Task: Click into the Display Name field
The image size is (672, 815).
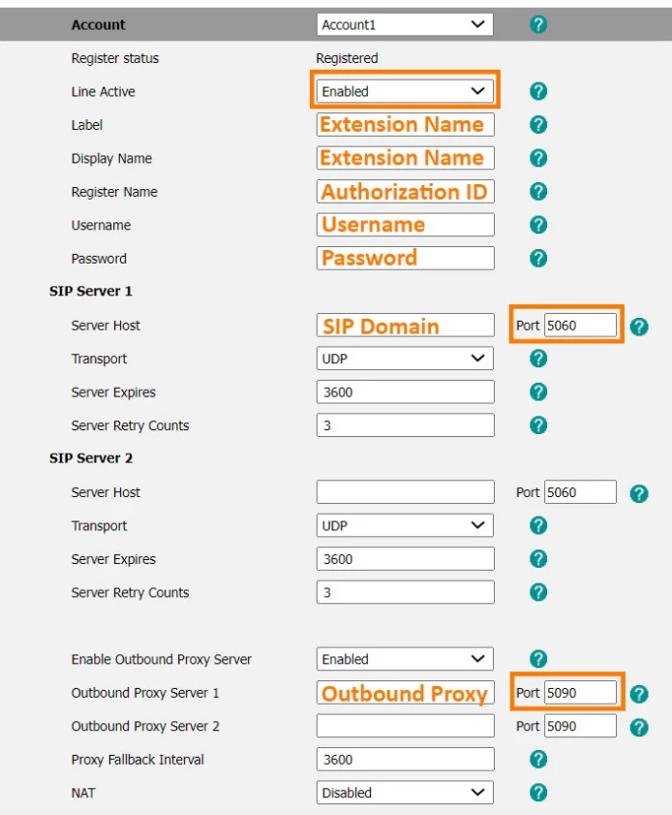Action: [x=405, y=158]
